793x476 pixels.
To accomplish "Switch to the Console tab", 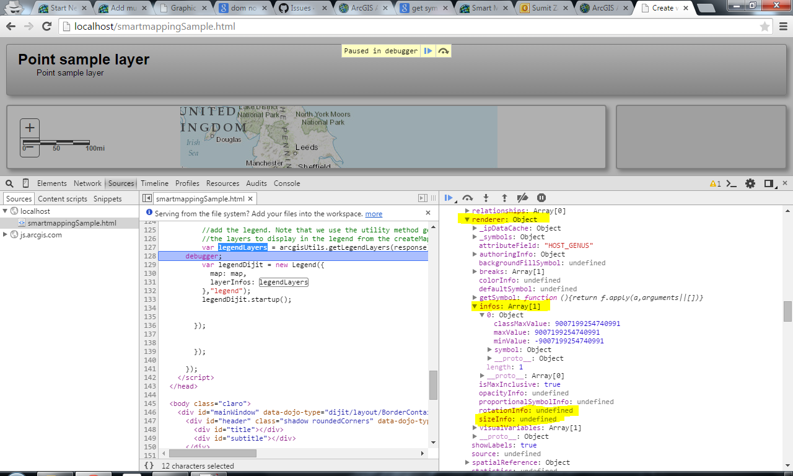I will 287,183.
